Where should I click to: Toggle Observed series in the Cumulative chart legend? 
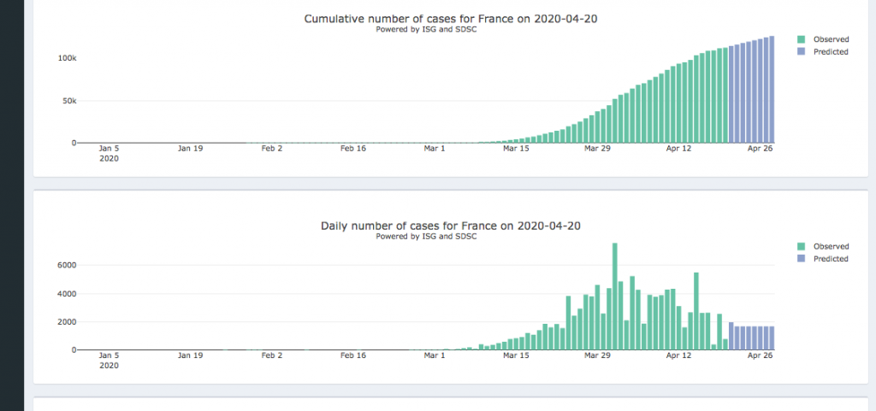[830, 39]
